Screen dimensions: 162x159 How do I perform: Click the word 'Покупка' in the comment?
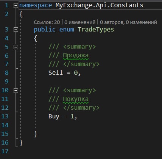click(x=76, y=99)
